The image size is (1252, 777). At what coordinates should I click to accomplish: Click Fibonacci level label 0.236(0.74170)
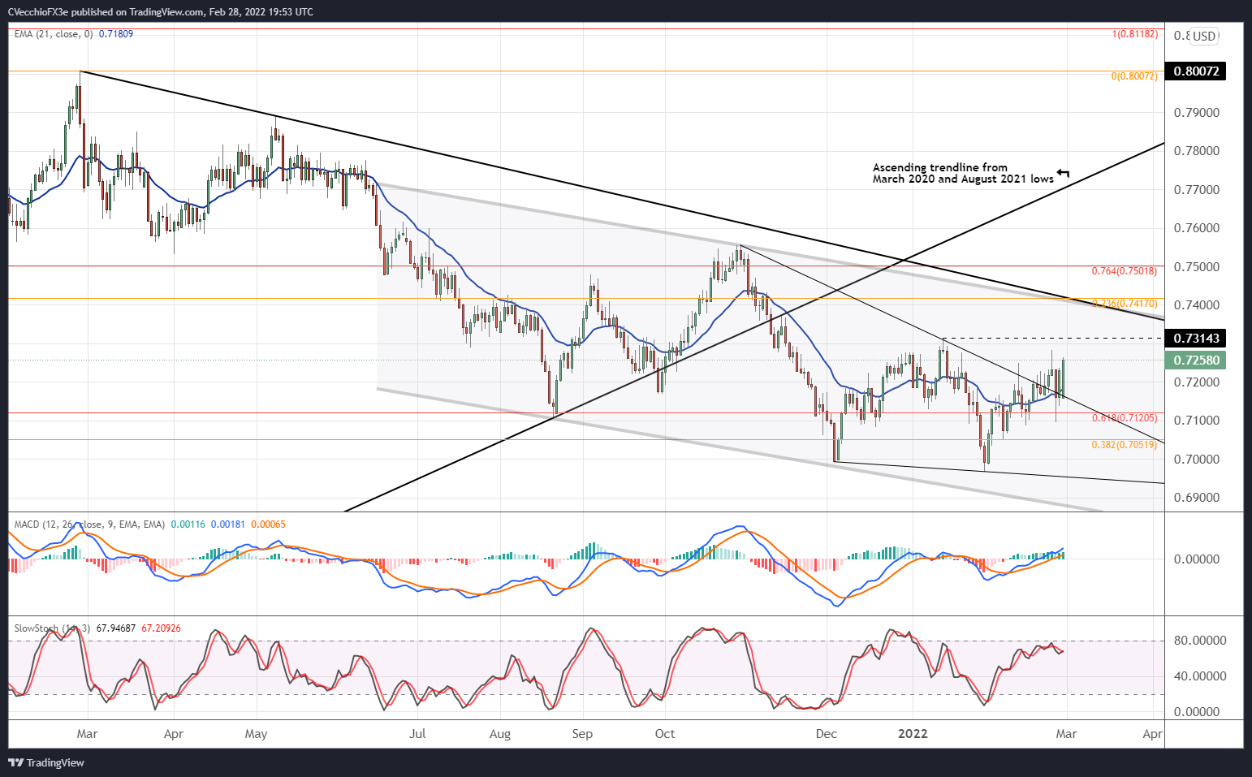point(1125,304)
